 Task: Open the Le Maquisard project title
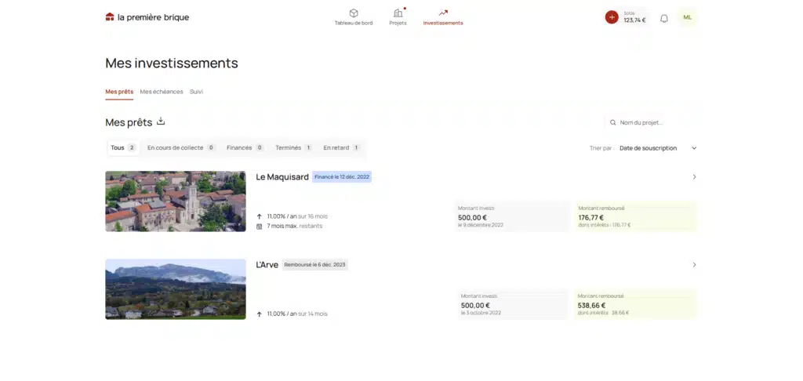(282, 177)
